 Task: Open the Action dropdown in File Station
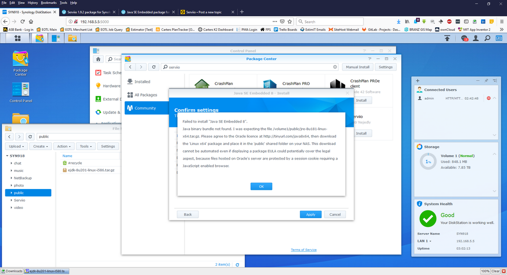[x=63, y=146]
